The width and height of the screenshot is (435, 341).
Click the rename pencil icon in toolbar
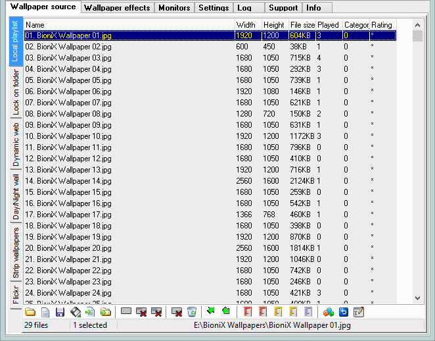pyautogui.click(x=358, y=312)
